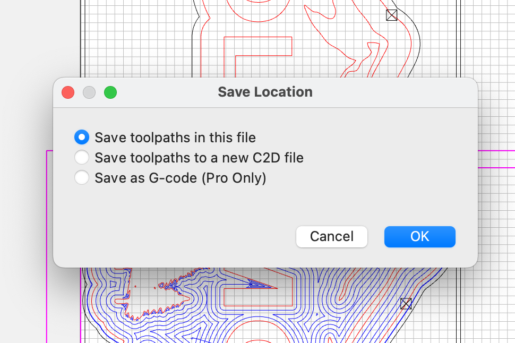Click the lower crossed-square marker on canvas
Image resolution: width=515 pixels, height=343 pixels.
(x=406, y=304)
